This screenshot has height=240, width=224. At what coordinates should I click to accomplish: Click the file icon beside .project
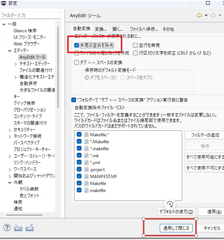(x=86, y=169)
